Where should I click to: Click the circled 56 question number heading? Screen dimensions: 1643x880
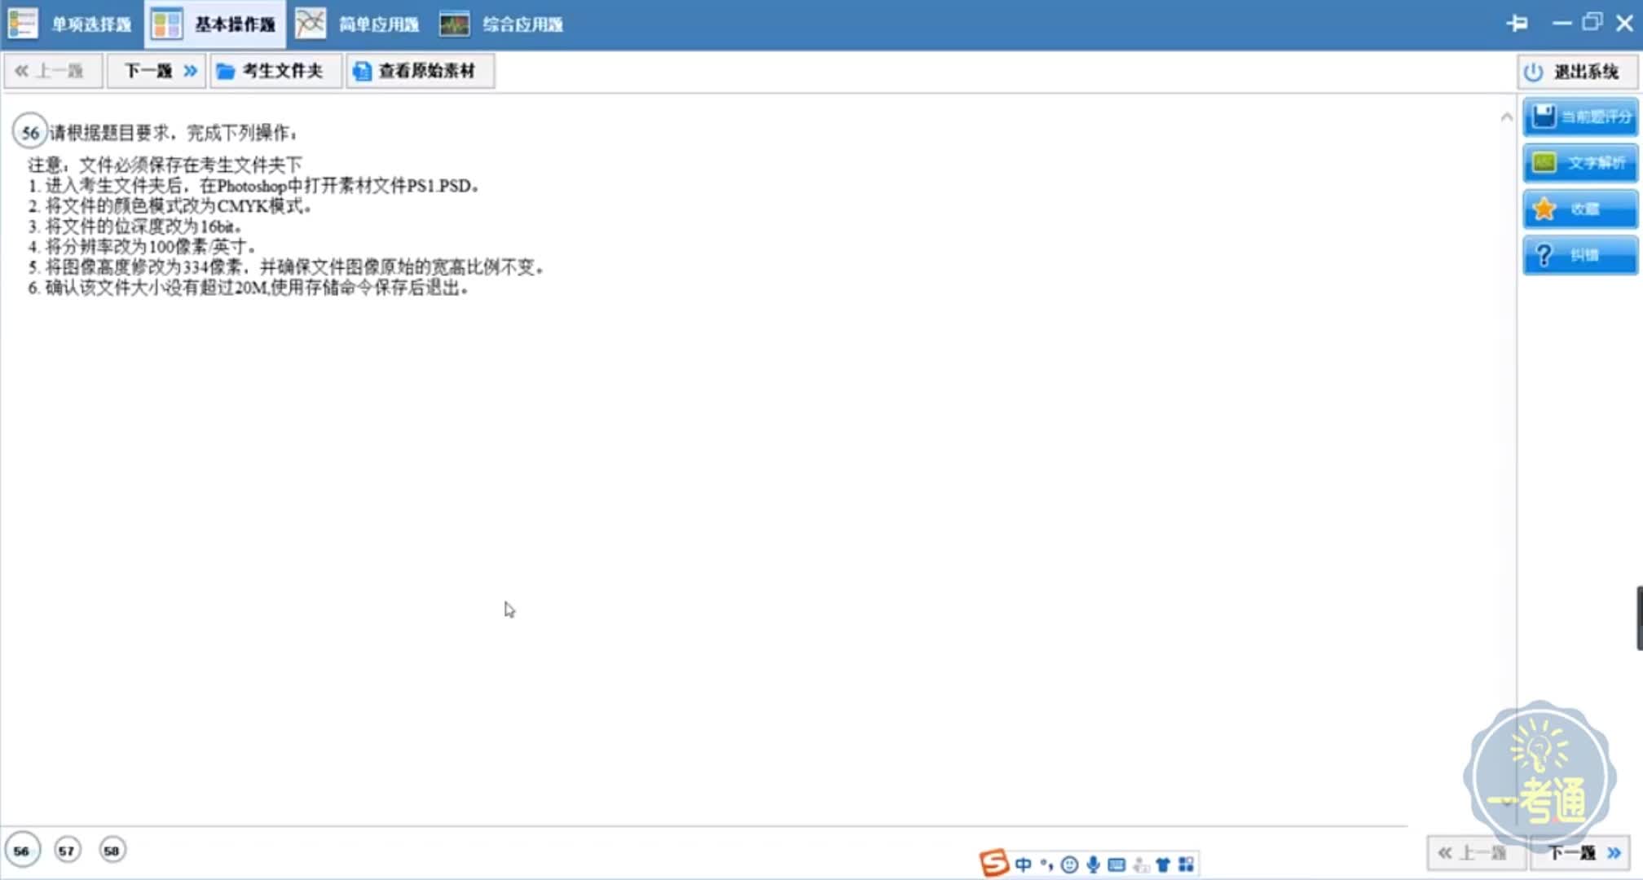click(x=30, y=132)
